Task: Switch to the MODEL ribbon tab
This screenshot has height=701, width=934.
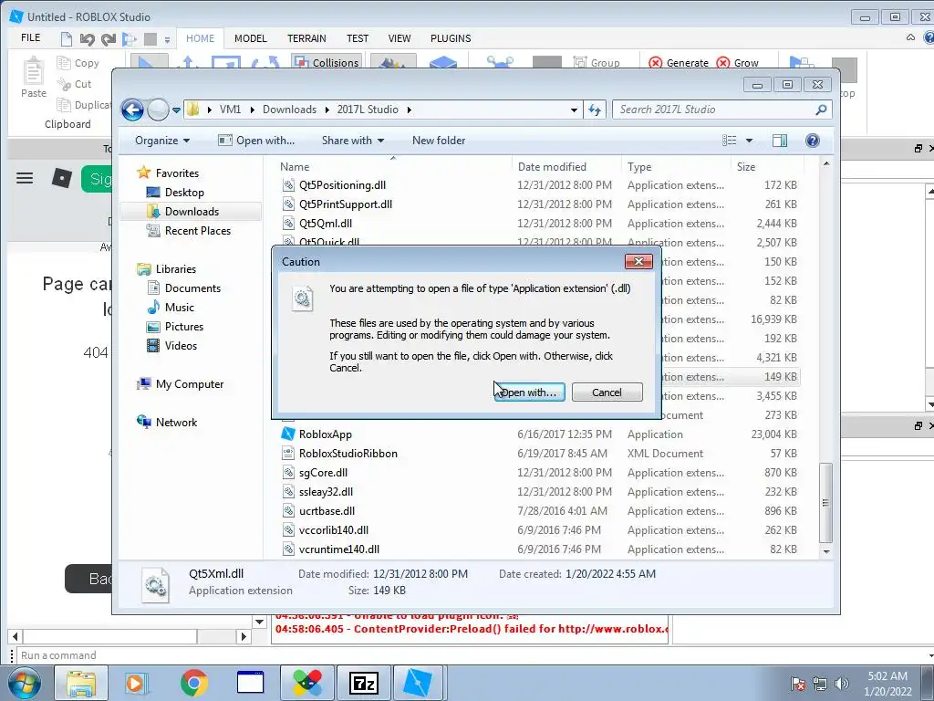Action: pyautogui.click(x=250, y=38)
